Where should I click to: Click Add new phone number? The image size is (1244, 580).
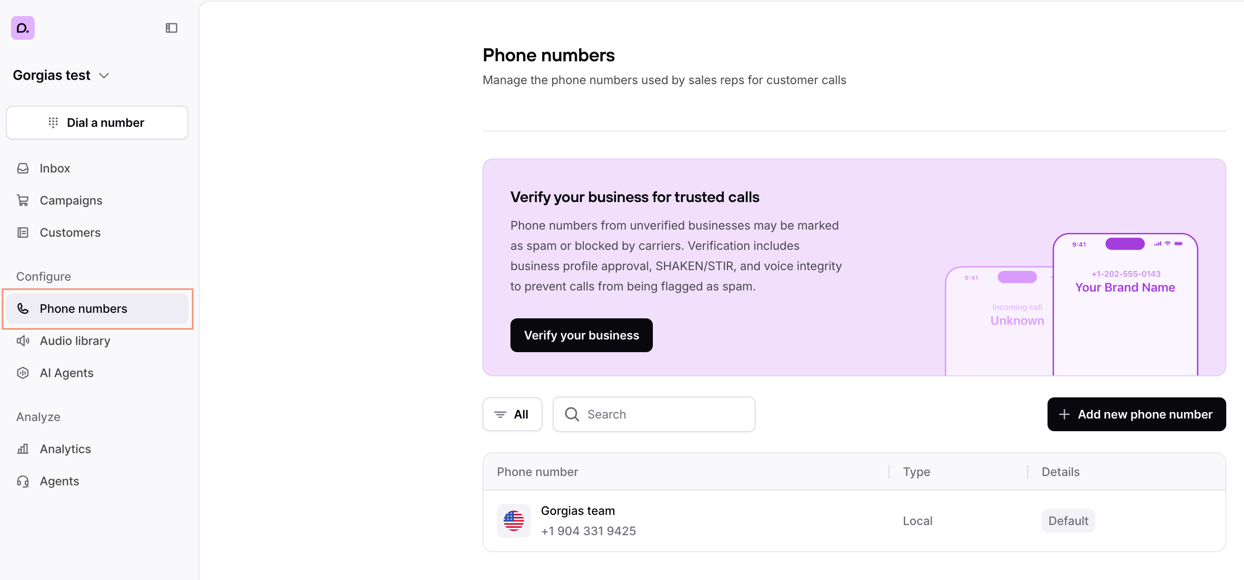[1136, 414]
